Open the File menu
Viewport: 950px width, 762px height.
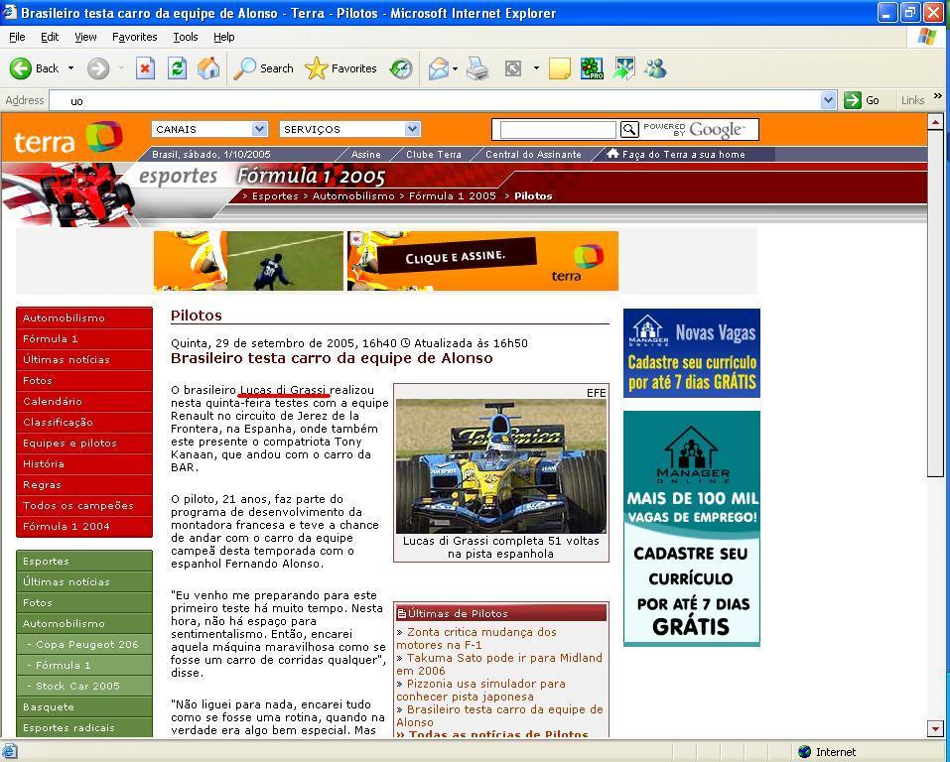click(17, 37)
